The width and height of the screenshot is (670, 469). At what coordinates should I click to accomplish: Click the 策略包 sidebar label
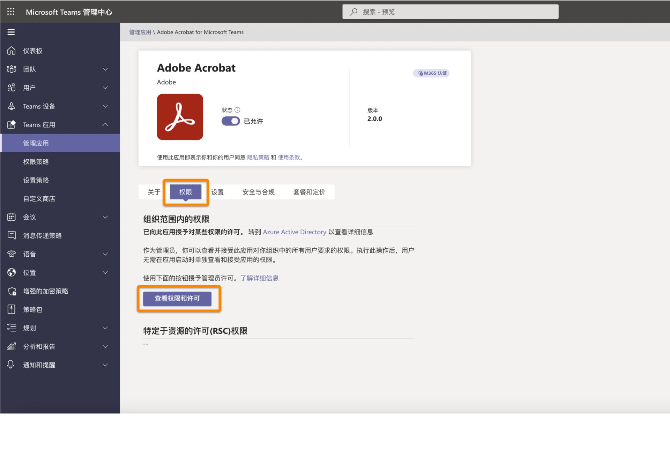(x=33, y=309)
